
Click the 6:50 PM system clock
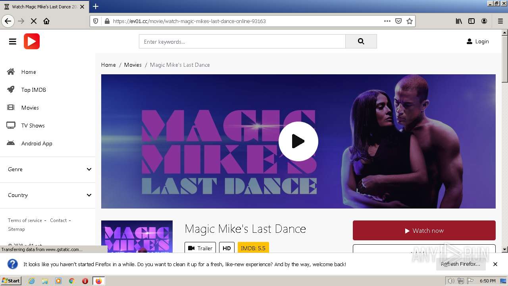487,281
